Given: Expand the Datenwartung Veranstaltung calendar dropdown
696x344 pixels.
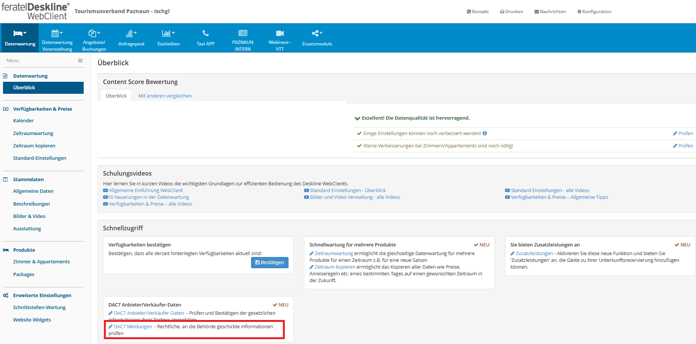Looking at the screenshot, I should tap(57, 33).
